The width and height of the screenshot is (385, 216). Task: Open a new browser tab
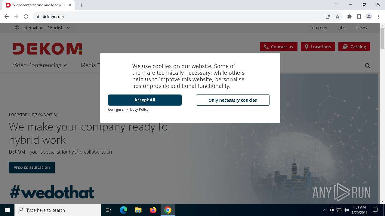tap(81, 5)
